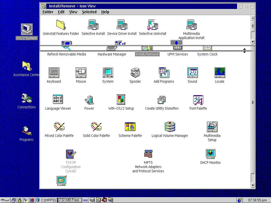Click the Install/Remove window system menu icon

point(43,6)
